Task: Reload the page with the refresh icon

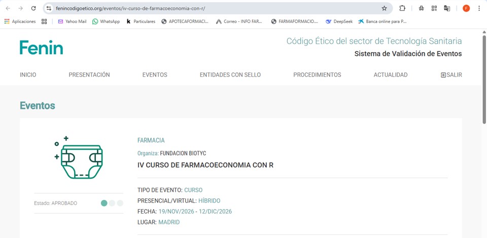Action: click(33, 8)
